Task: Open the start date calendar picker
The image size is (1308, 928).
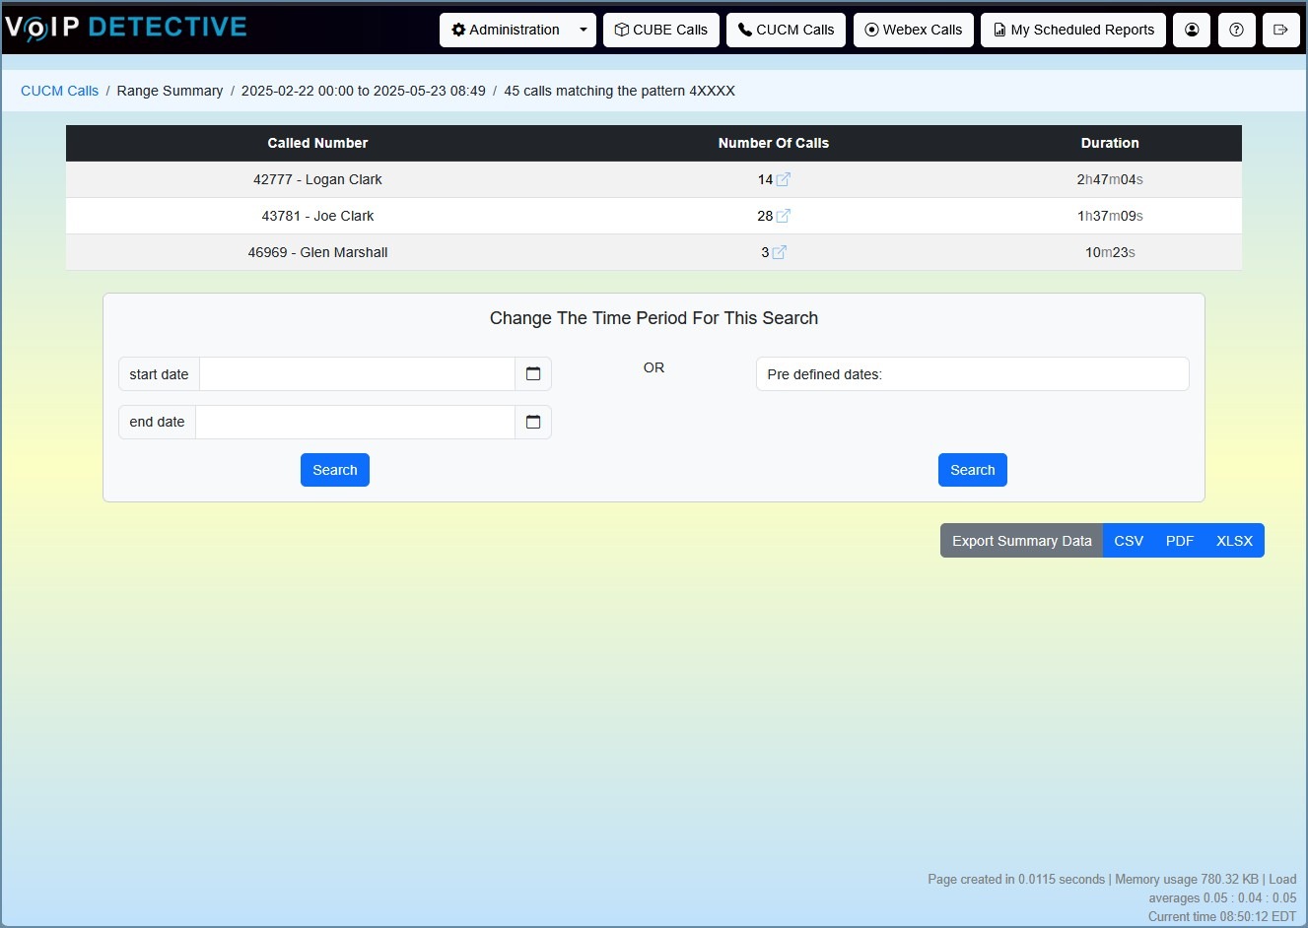Action: (x=533, y=374)
